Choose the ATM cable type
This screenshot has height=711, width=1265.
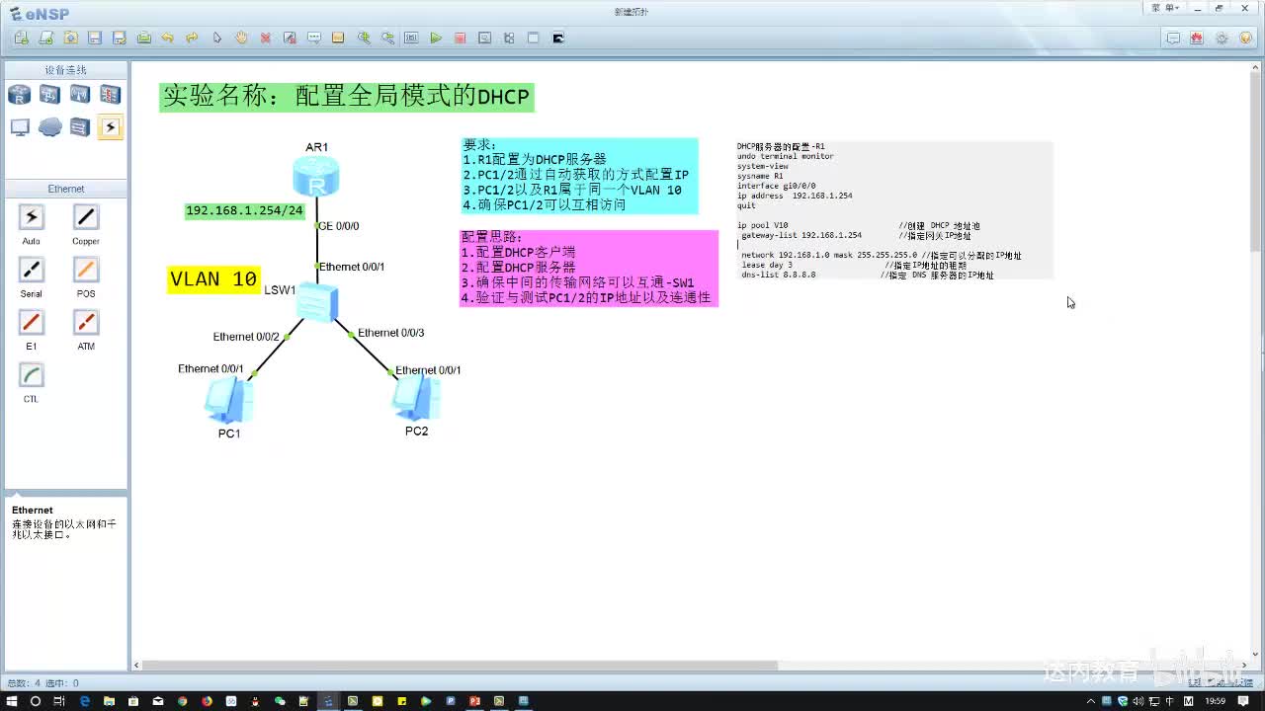click(x=86, y=322)
